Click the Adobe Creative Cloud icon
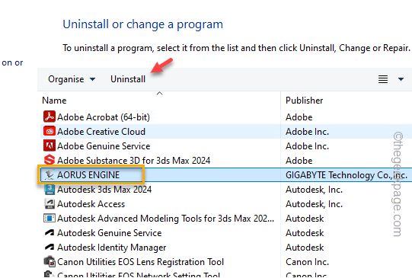 tap(50, 131)
